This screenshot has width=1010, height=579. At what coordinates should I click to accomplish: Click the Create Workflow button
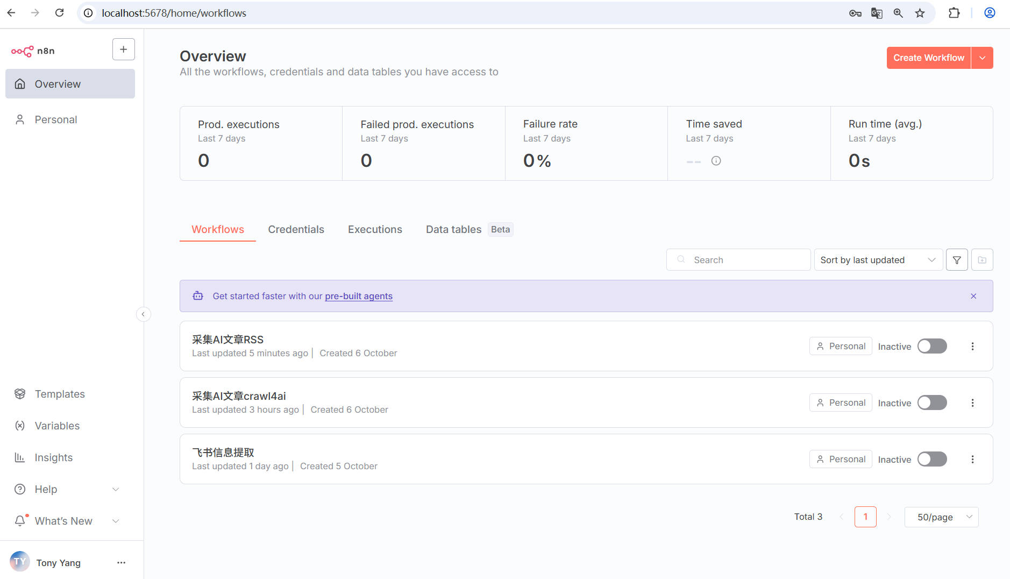[928, 58]
